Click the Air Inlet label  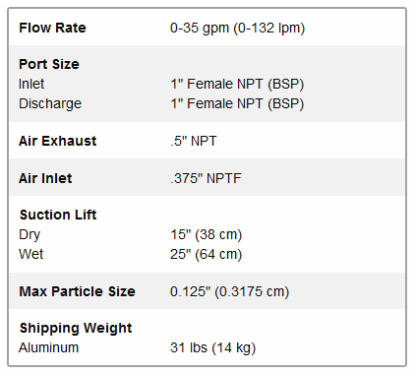[x=45, y=178]
